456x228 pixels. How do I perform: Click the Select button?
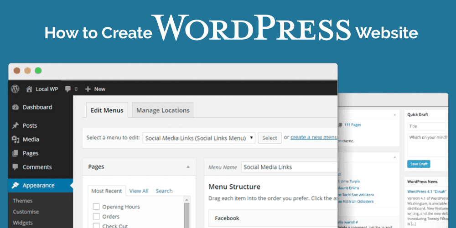click(269, 138)
